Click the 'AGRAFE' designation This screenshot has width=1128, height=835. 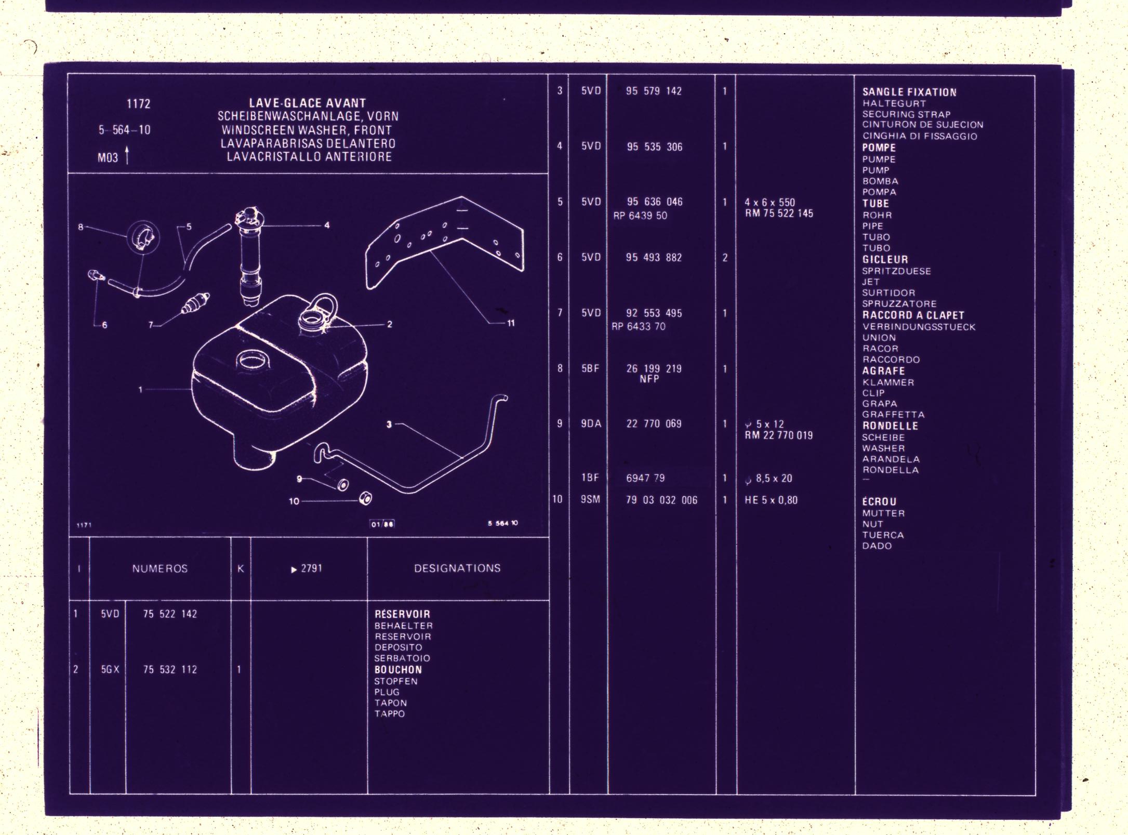pyautogui.click(x=883, y=370)
